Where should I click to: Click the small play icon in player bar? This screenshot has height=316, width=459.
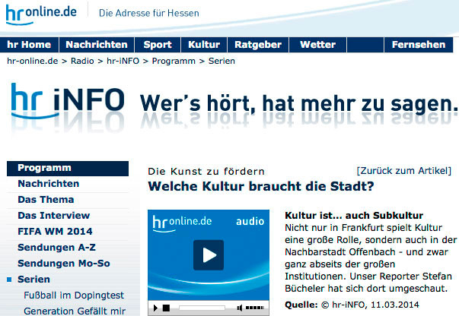click(x=155, y=308)
